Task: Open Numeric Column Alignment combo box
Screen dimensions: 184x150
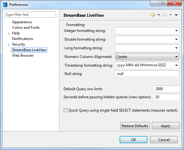Action: 147,57
